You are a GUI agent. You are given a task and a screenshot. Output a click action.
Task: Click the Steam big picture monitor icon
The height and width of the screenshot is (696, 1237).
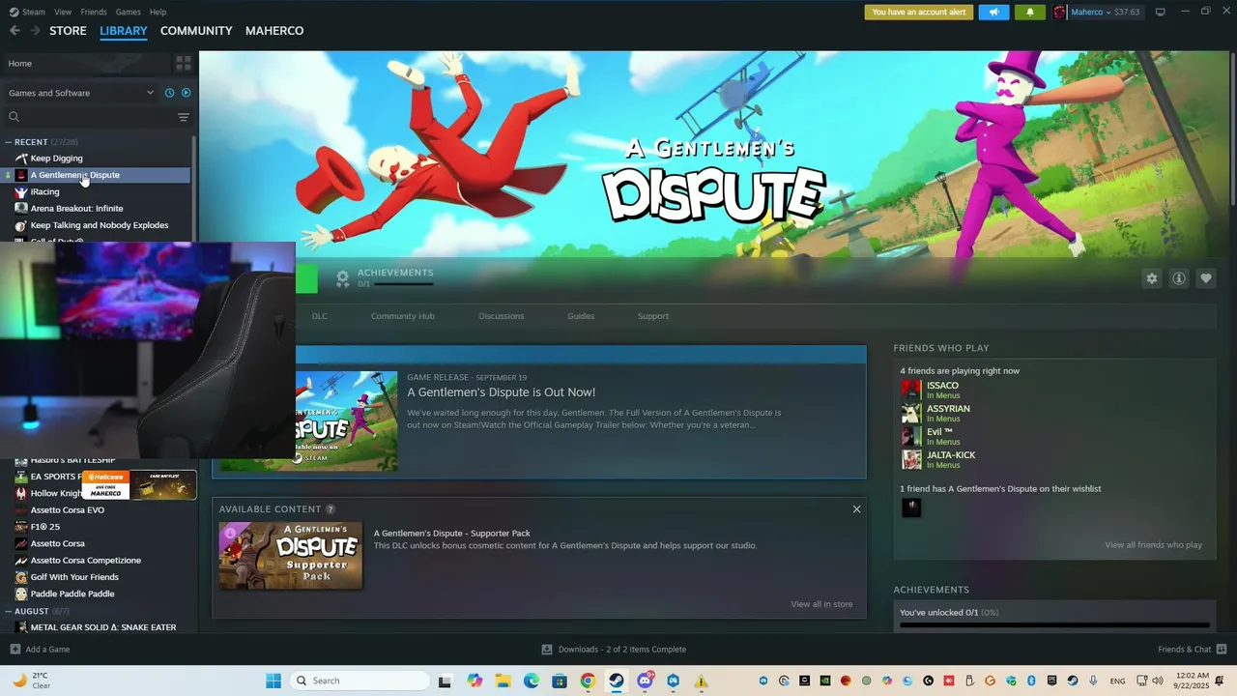coord(1160,13)
